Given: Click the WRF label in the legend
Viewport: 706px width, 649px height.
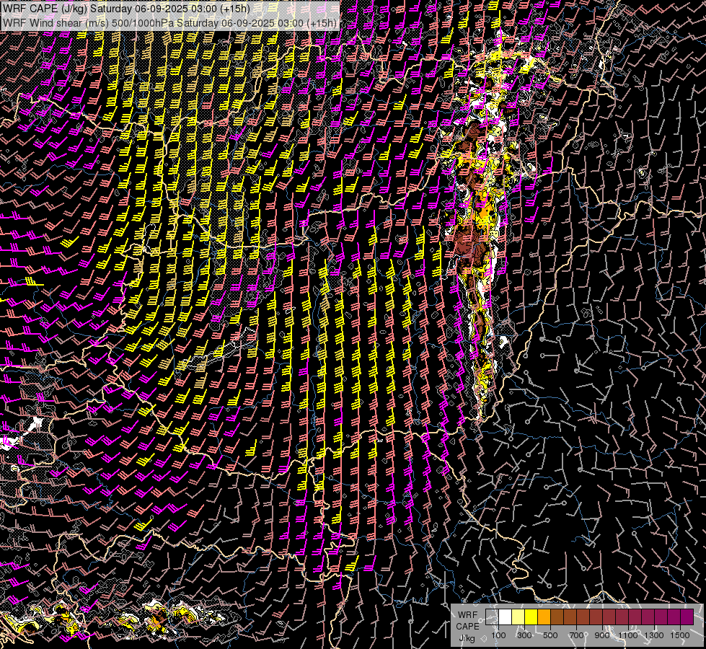Looking at the screenshot, I should 467,615.
